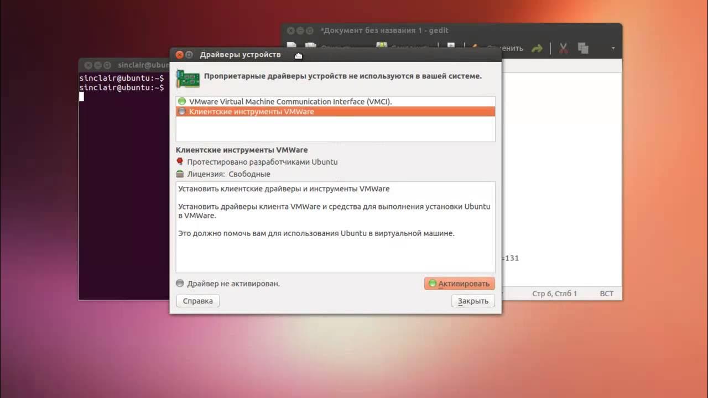Click the =131 text in gedit document
Screen dimensions: 708x398
[510, 258]
